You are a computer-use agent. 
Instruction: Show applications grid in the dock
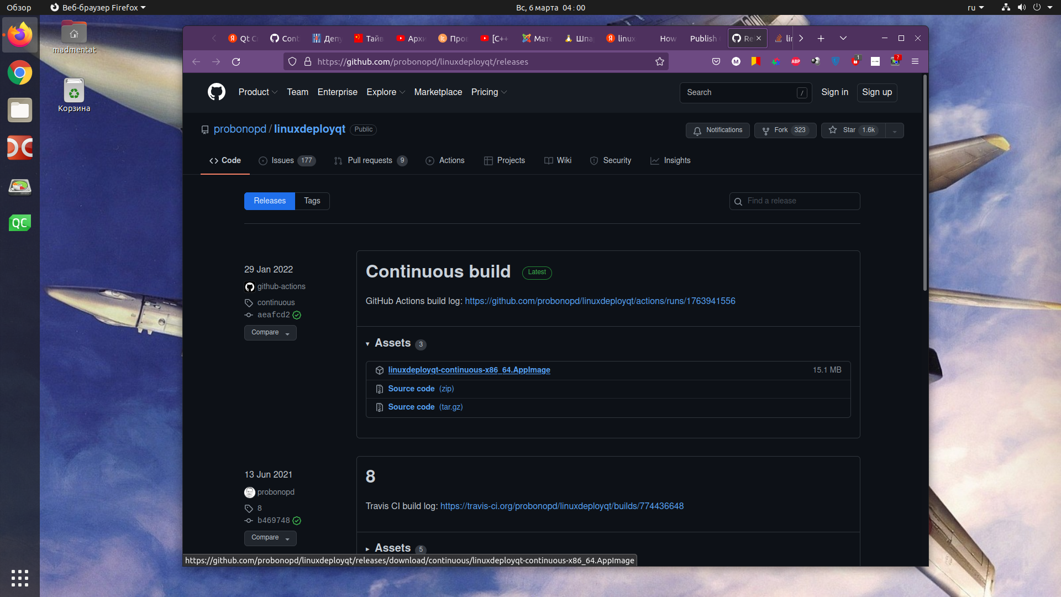[20, 578]
